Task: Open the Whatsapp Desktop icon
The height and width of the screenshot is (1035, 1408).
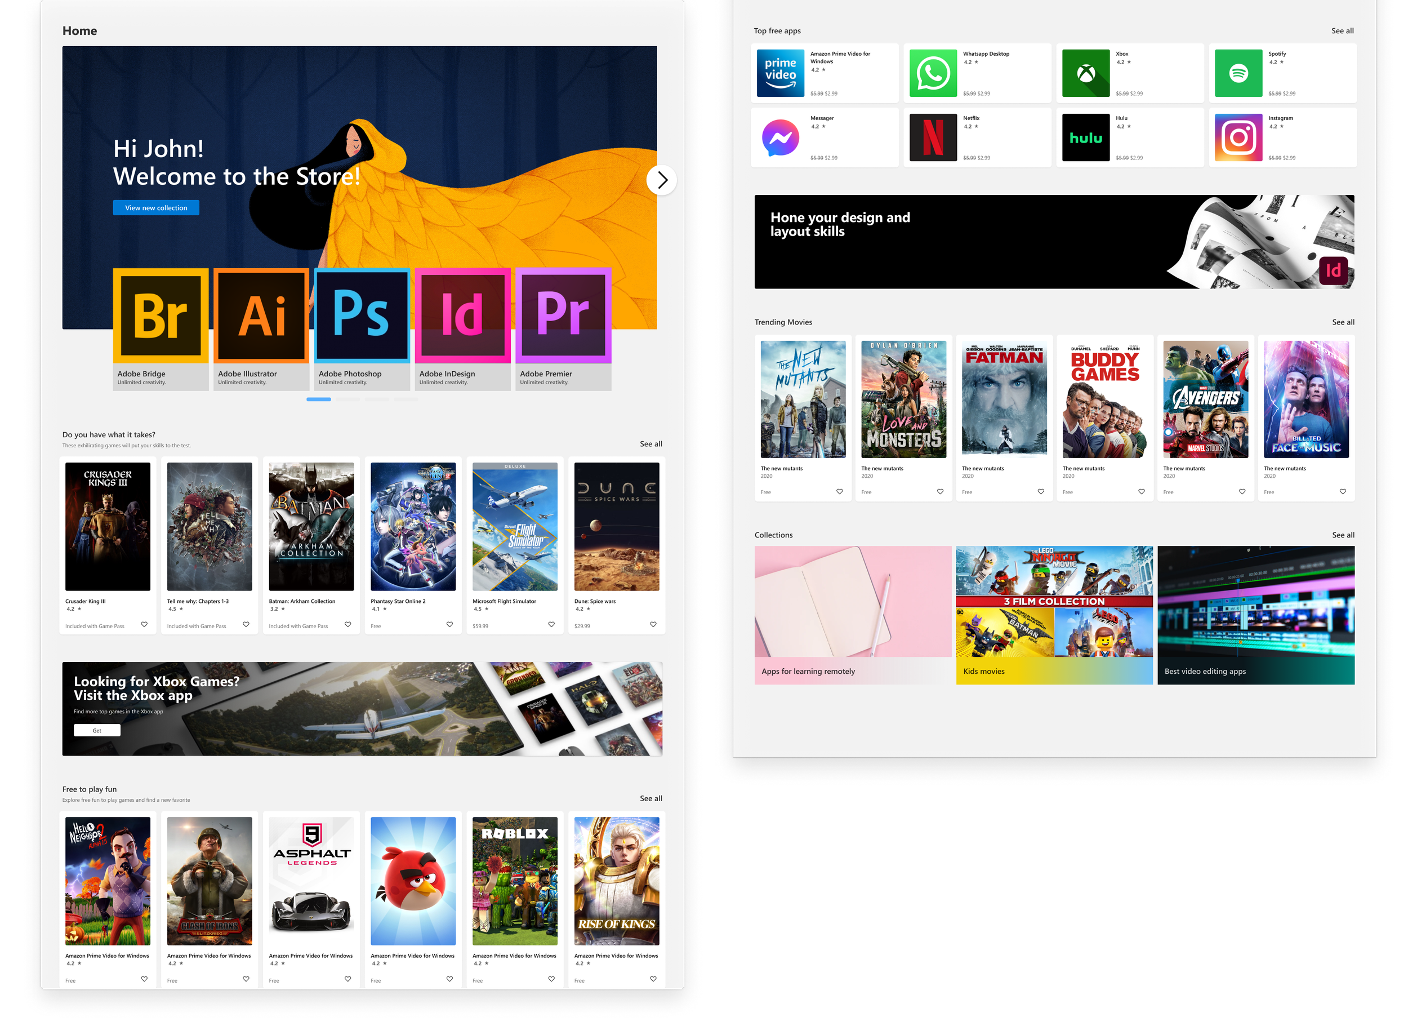Action: (x=933, y=73)
